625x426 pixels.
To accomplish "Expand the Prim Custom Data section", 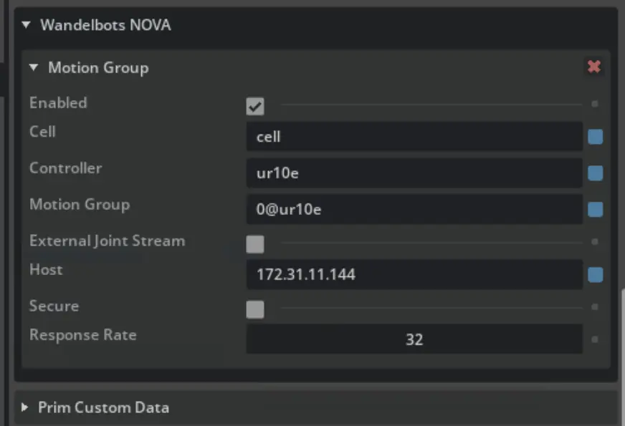I will click(25, 407).
